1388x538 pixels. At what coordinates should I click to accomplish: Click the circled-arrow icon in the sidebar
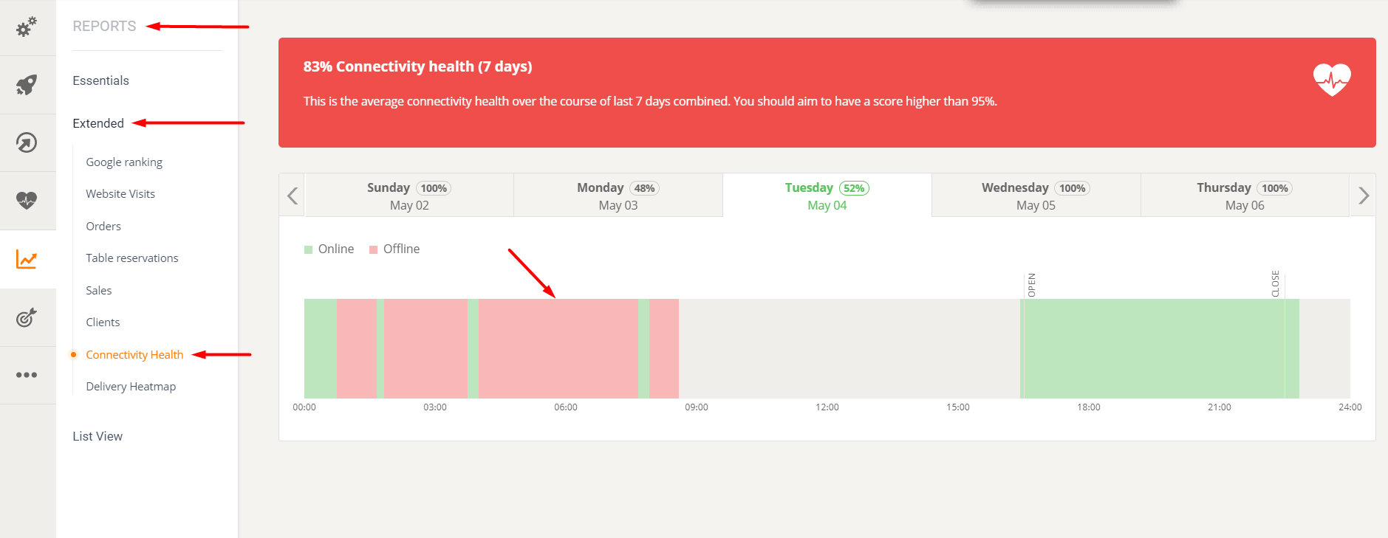(27, 142)
